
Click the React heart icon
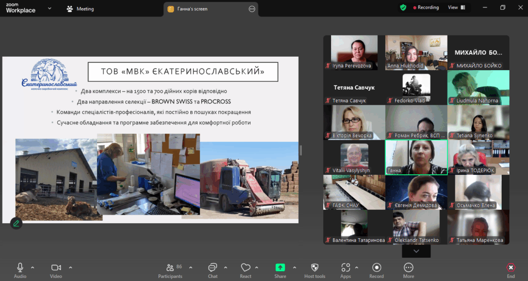pyautogui.click(x=245, y=268)
